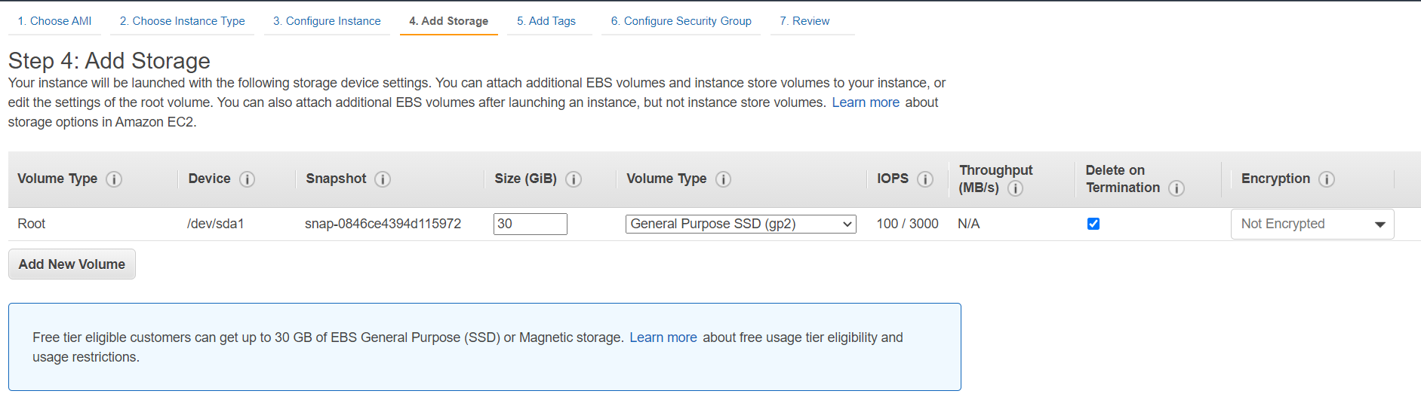Click the info icon next to Size (GiB)

point(574,179)
